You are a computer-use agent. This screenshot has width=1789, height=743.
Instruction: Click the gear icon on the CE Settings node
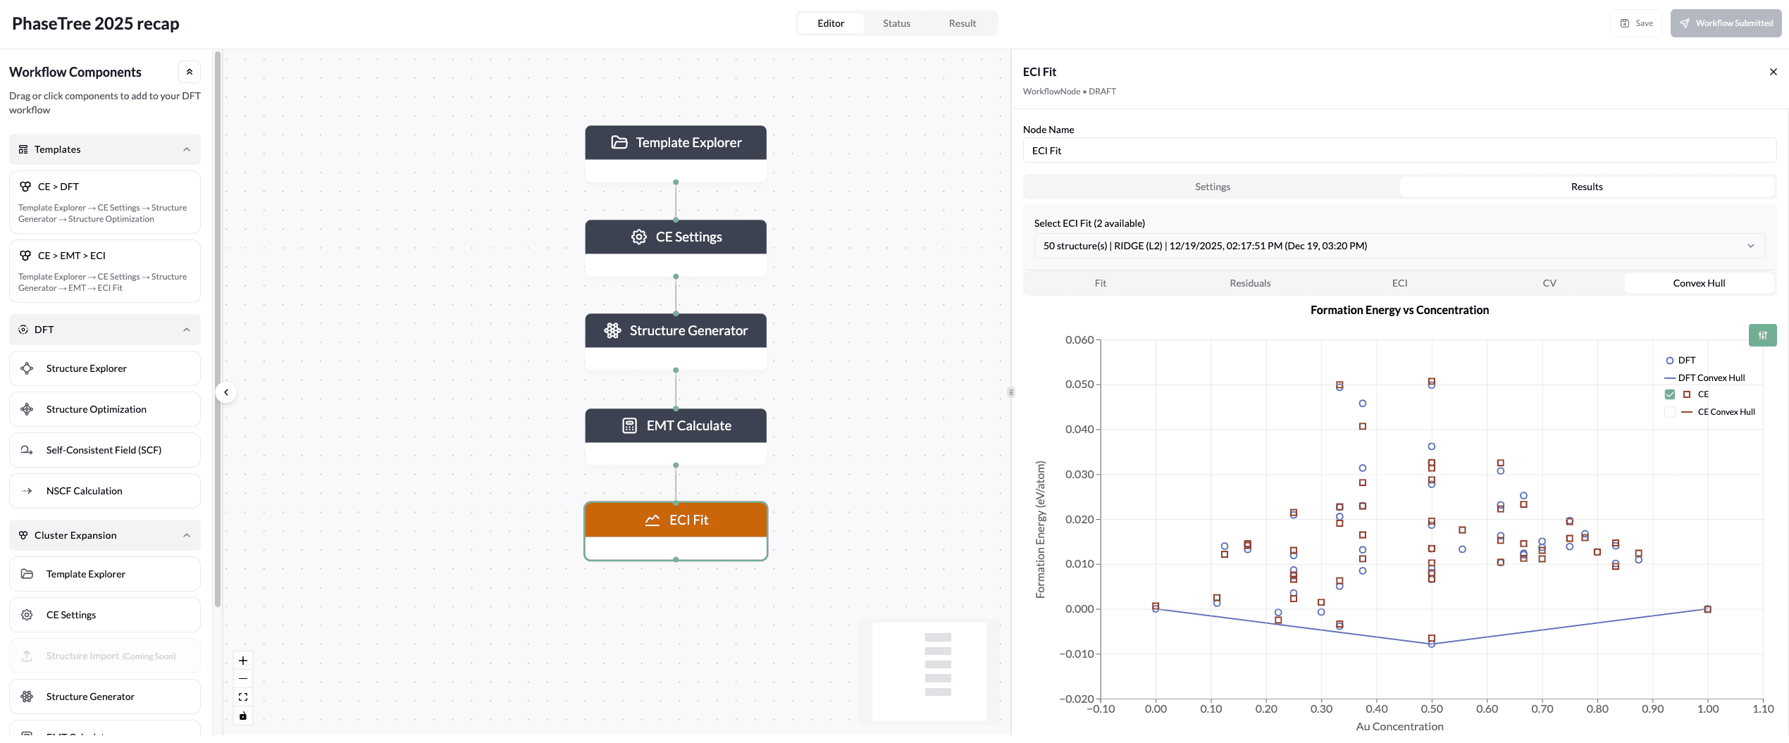[639, 237]
